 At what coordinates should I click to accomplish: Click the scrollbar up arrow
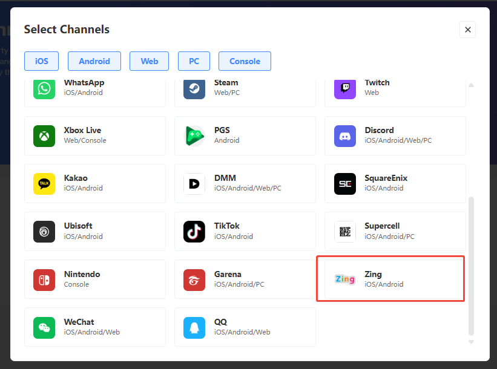[x=471, y=85]
